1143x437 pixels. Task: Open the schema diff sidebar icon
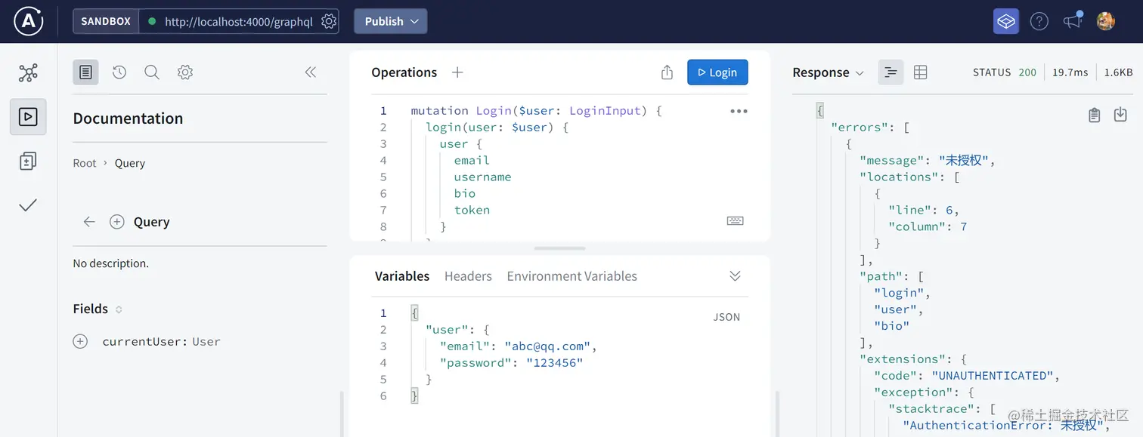tap(28, 161)
